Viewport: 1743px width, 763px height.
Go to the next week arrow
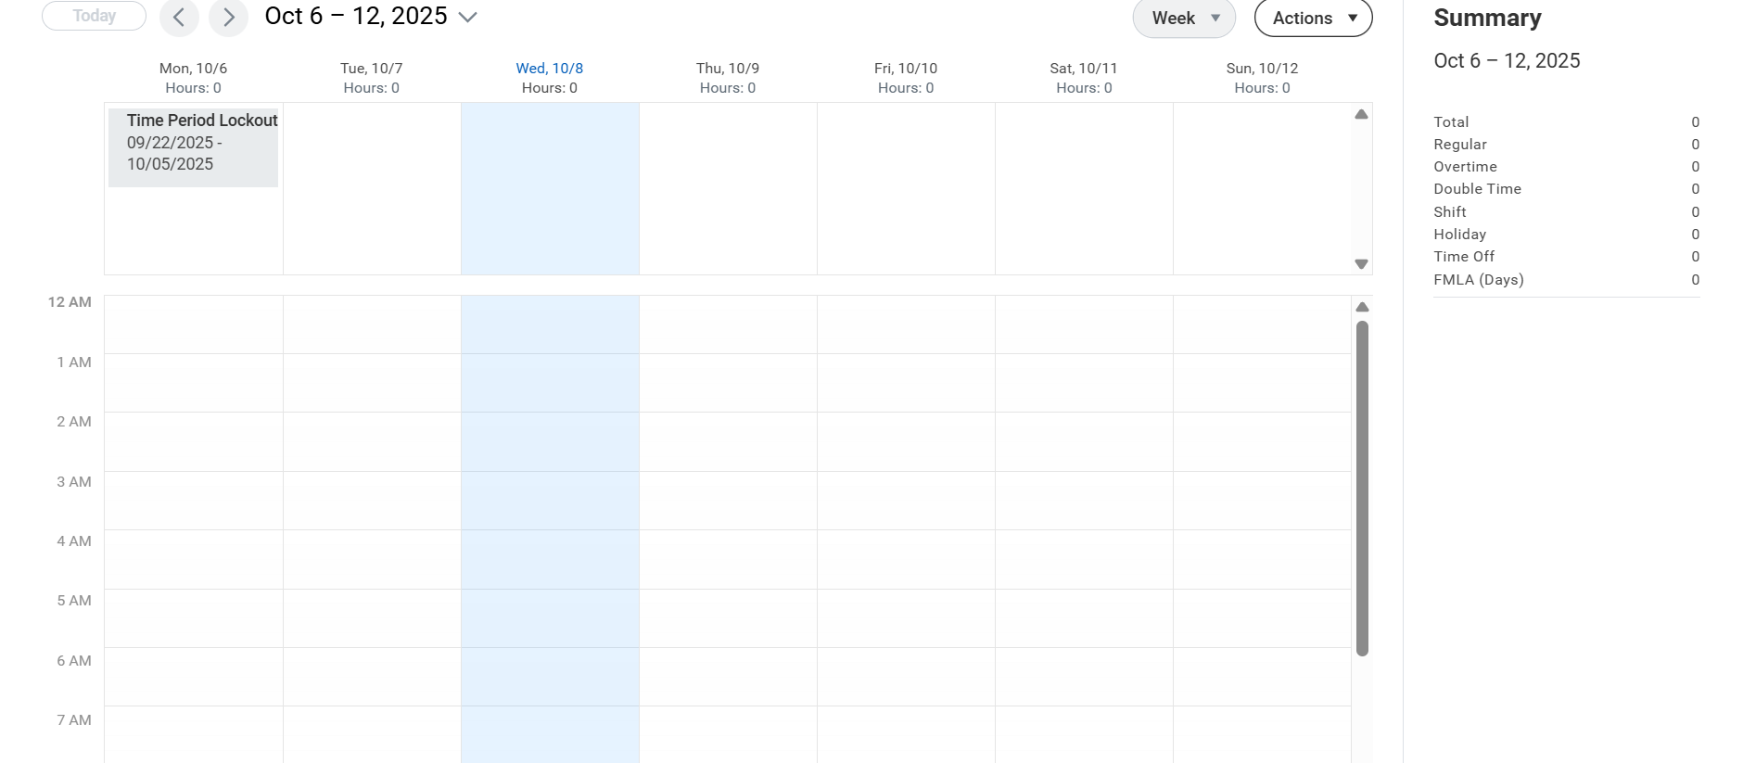pyautogui.click(x=228, y=18)
